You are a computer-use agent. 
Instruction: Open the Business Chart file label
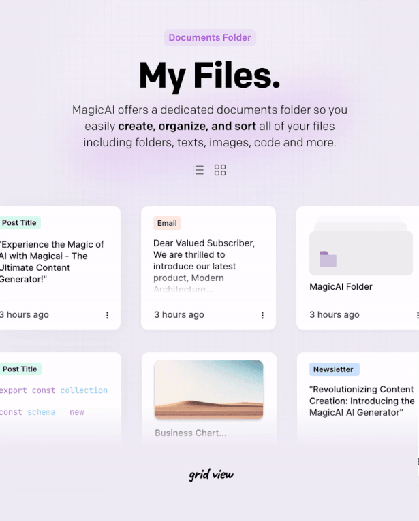(190, 433)
